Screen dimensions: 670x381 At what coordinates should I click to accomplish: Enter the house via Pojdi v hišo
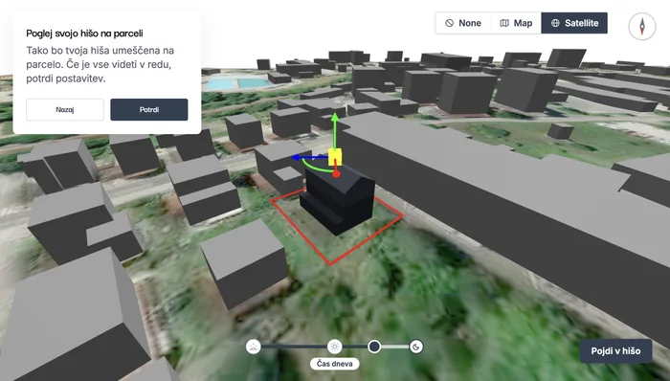(615, 351)
